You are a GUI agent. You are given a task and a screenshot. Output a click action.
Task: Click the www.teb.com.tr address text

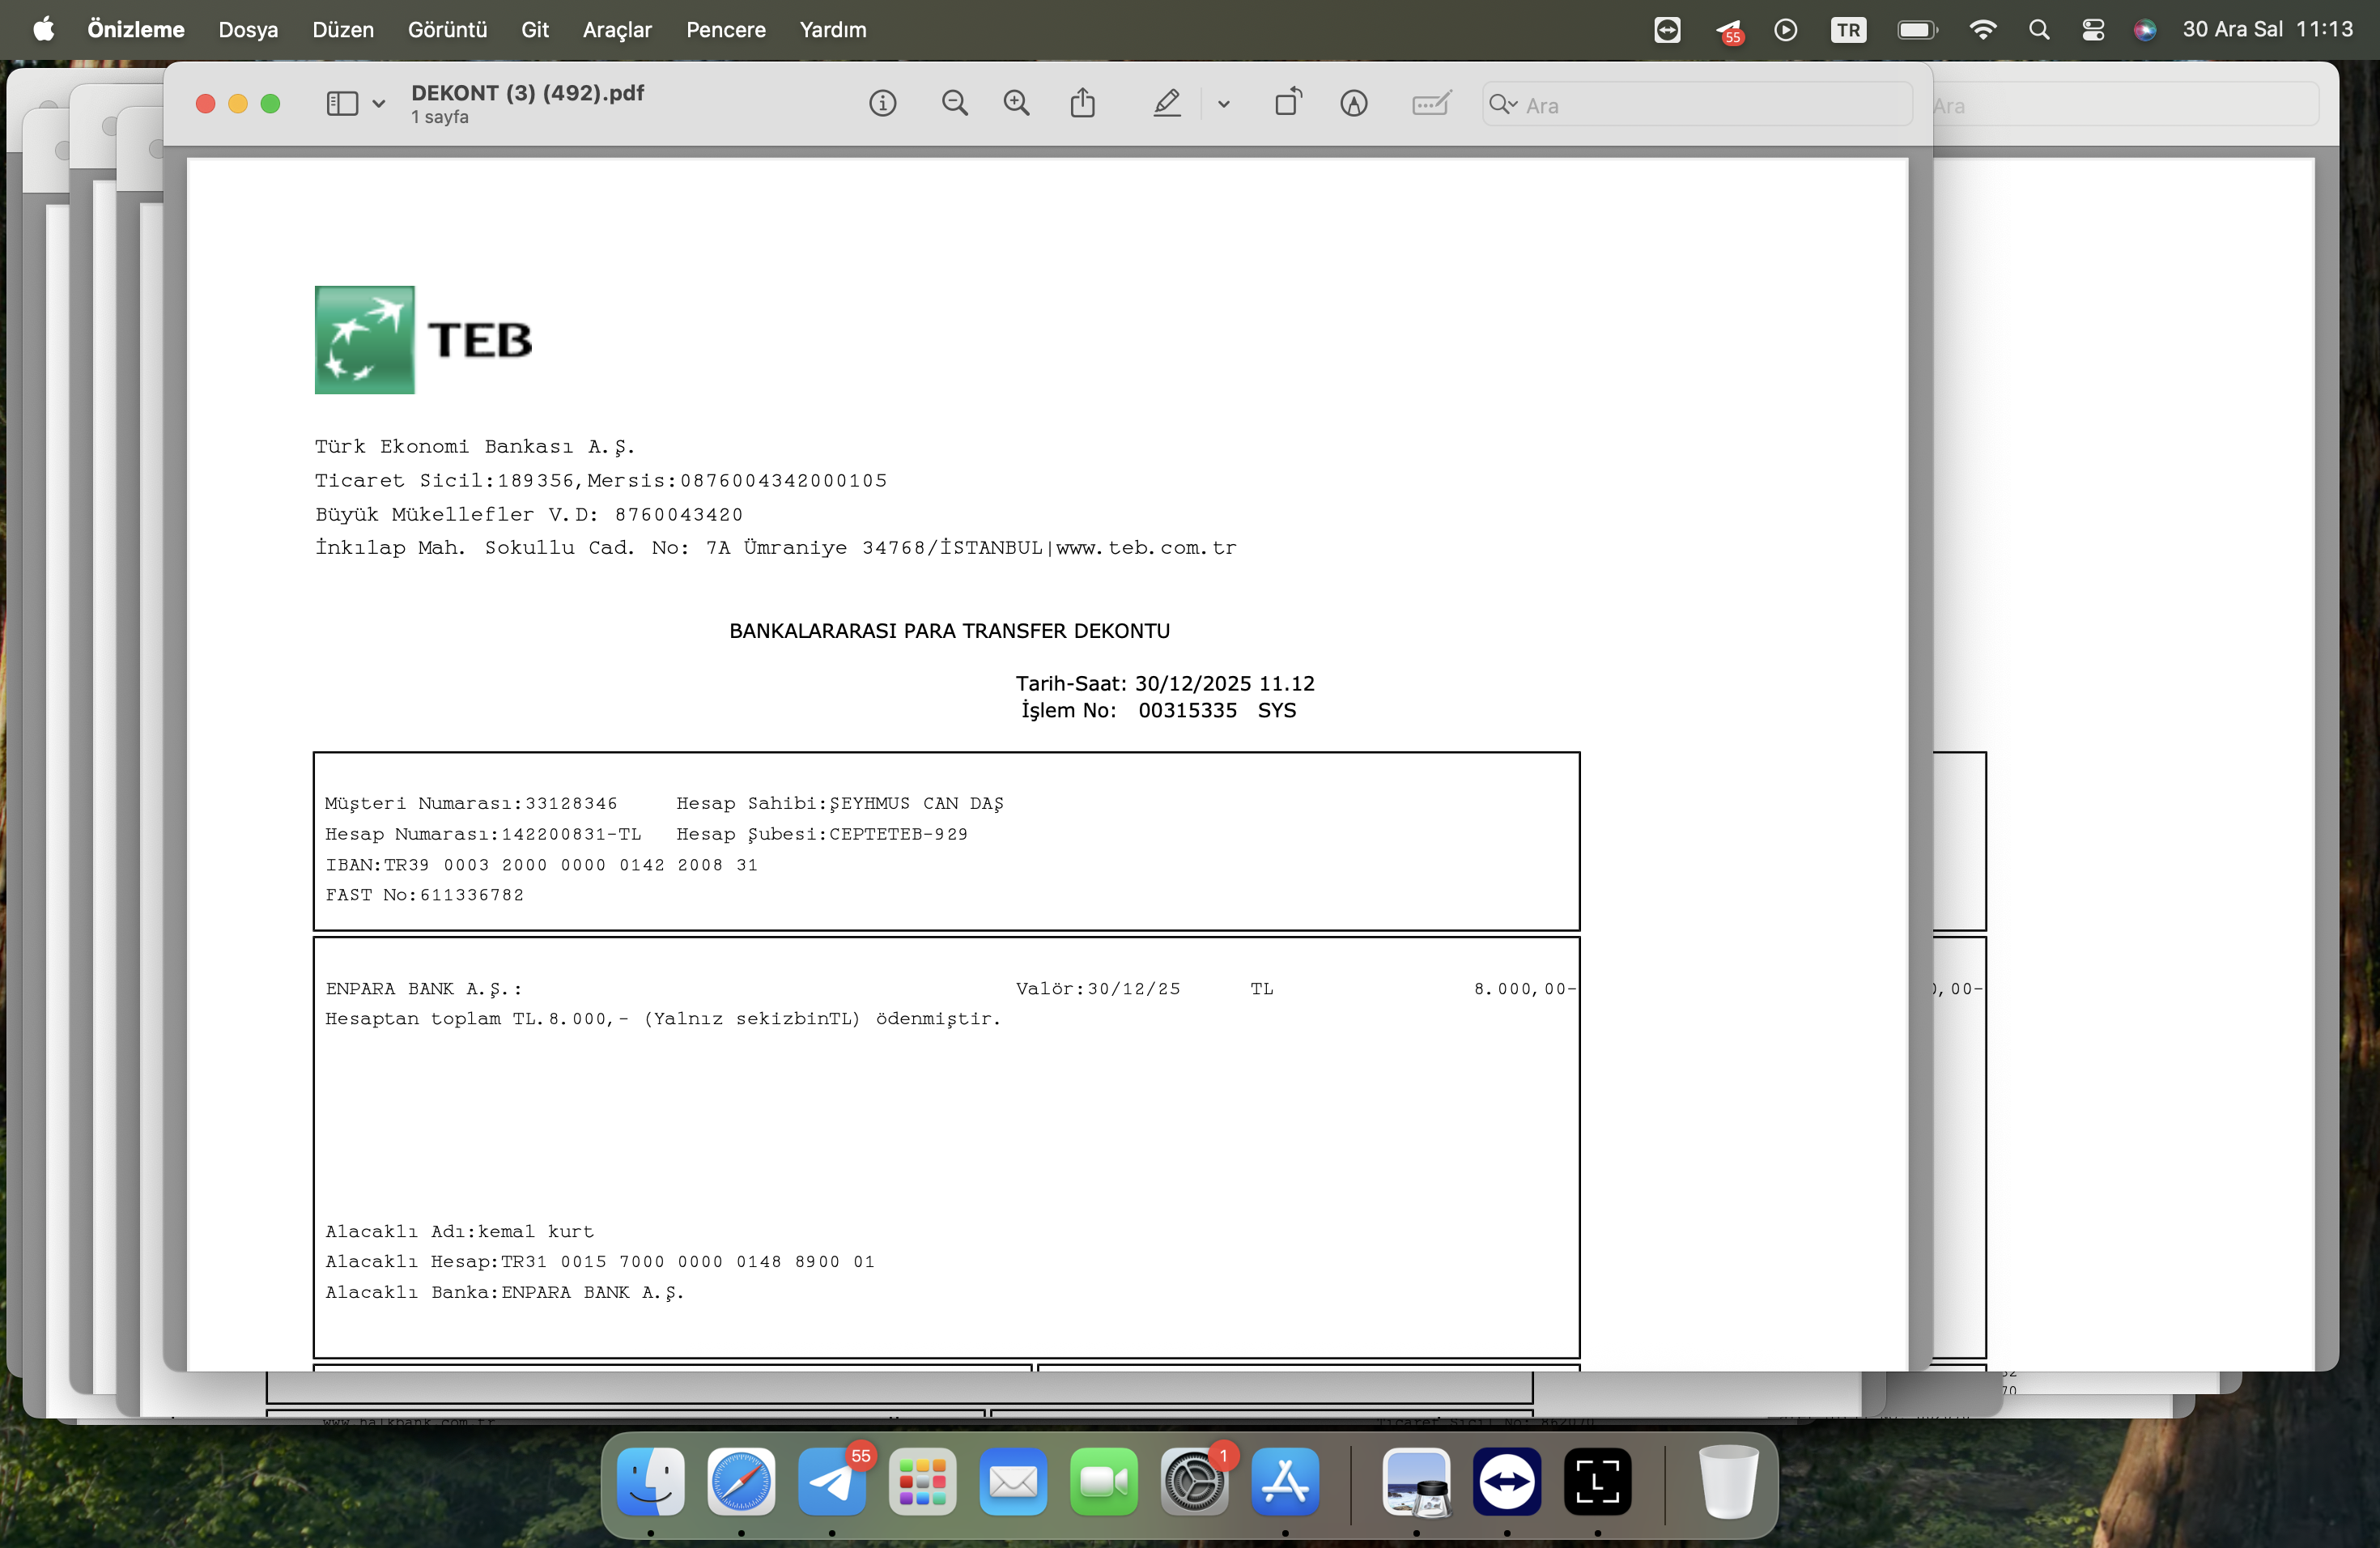pyautogui.click(x=1146, y=548)
